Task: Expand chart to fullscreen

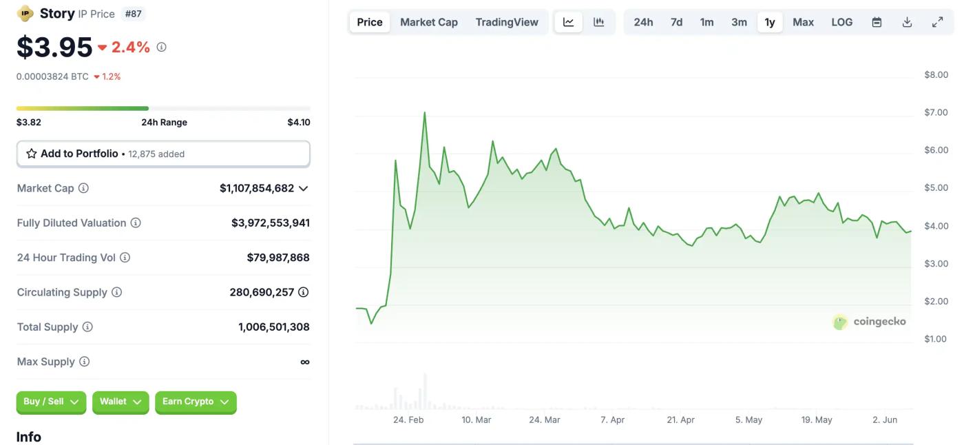Action: (x=937, y=22)
